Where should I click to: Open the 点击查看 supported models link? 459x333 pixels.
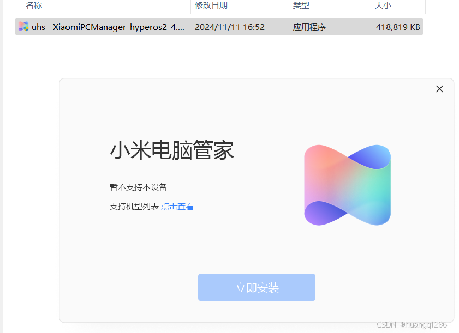(177, 207)
